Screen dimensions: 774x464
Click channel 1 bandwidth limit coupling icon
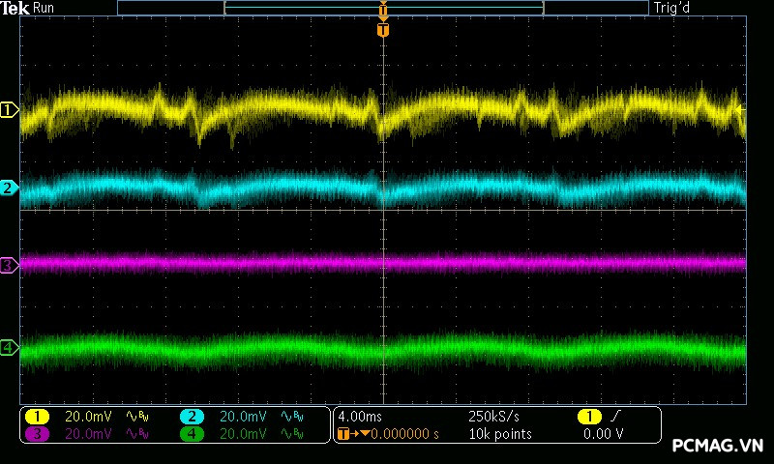click(x=138, y=417)
